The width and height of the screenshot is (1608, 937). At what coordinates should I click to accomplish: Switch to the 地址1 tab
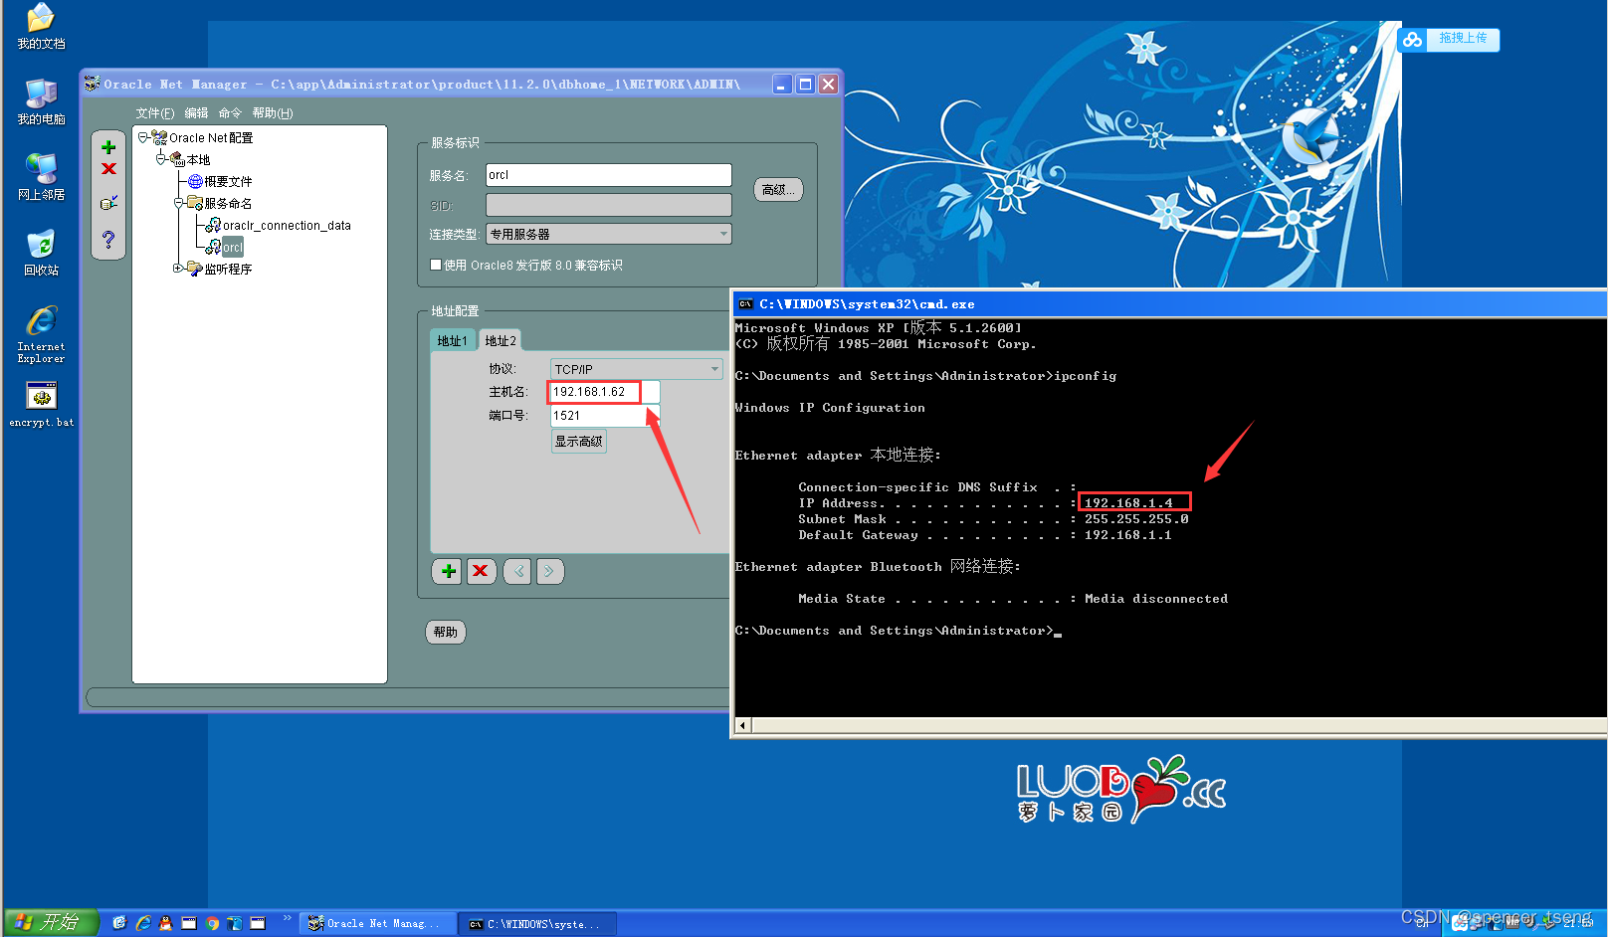point(453,339)
